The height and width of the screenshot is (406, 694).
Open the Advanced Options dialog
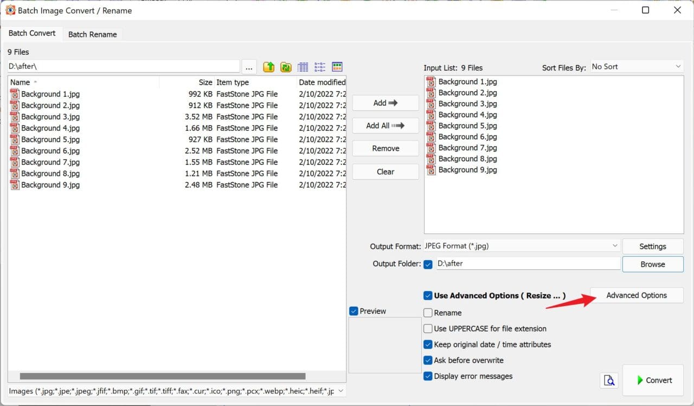pyautogui.click(x=637, y=295)
